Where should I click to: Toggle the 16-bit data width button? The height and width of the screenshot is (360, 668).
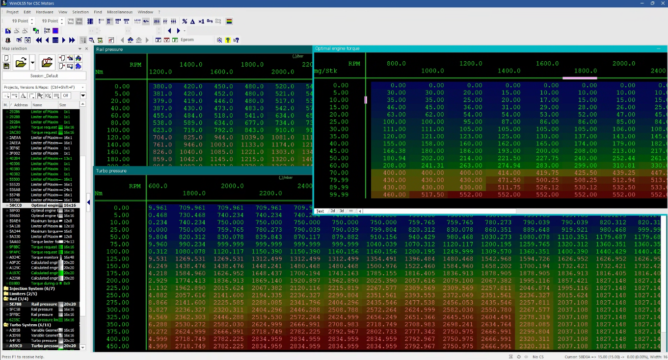pos(109,22)
